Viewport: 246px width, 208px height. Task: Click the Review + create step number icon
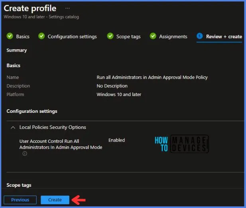[x=200, y=36]
